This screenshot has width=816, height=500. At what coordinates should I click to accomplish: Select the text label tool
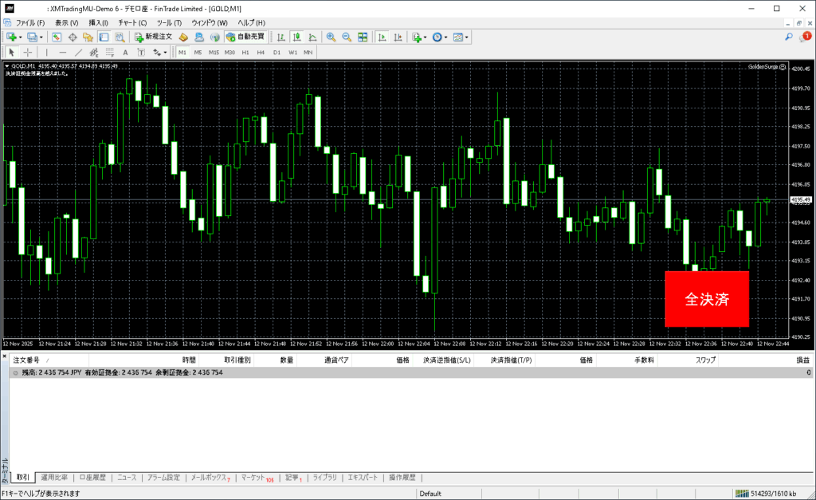[x=124, y=53]
